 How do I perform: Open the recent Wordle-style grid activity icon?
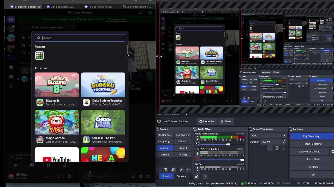(x=39, y=55)
